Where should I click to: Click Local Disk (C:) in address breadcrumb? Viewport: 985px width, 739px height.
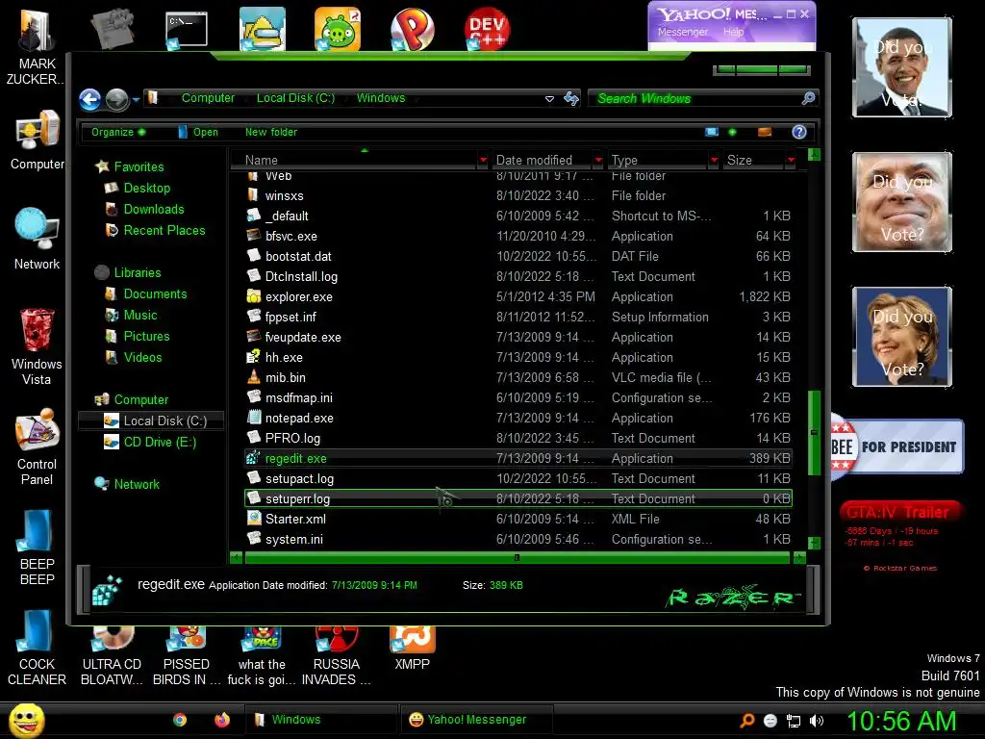tap(295, 98)
